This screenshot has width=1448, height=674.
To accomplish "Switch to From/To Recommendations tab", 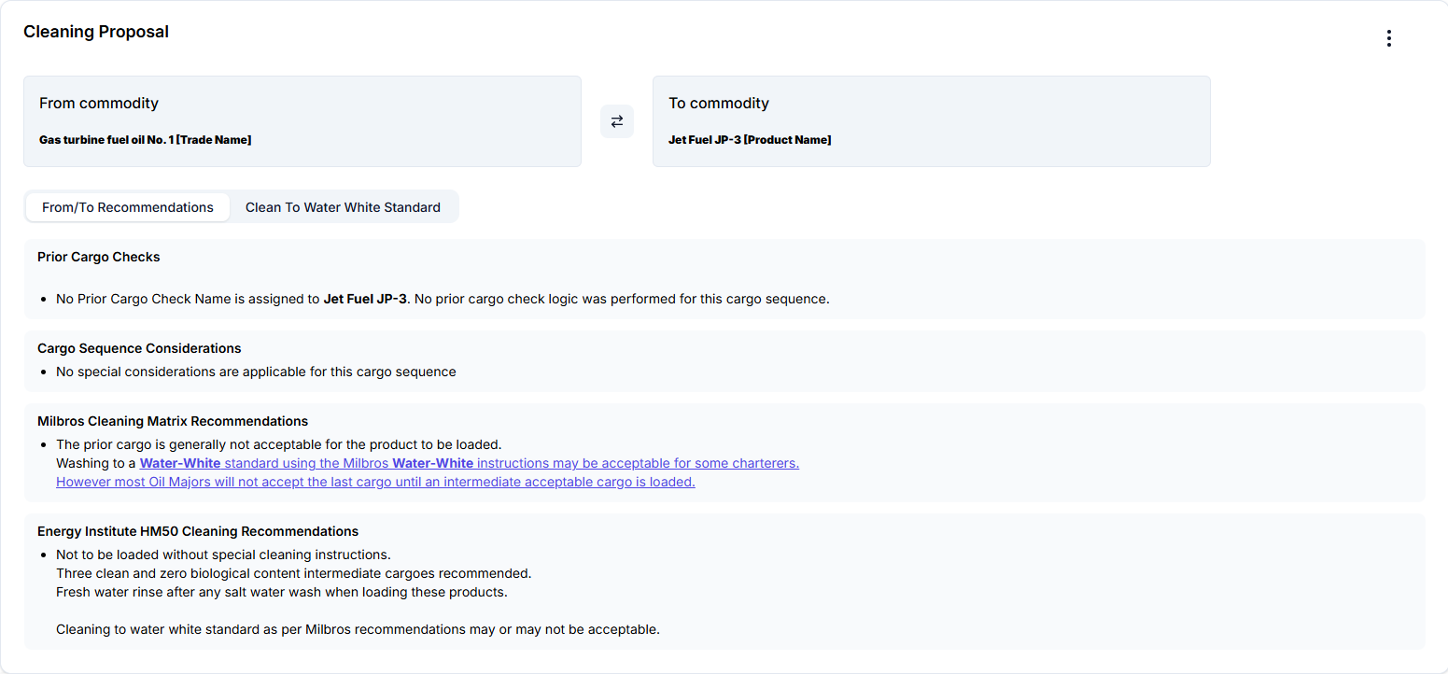I will (128, 207).
